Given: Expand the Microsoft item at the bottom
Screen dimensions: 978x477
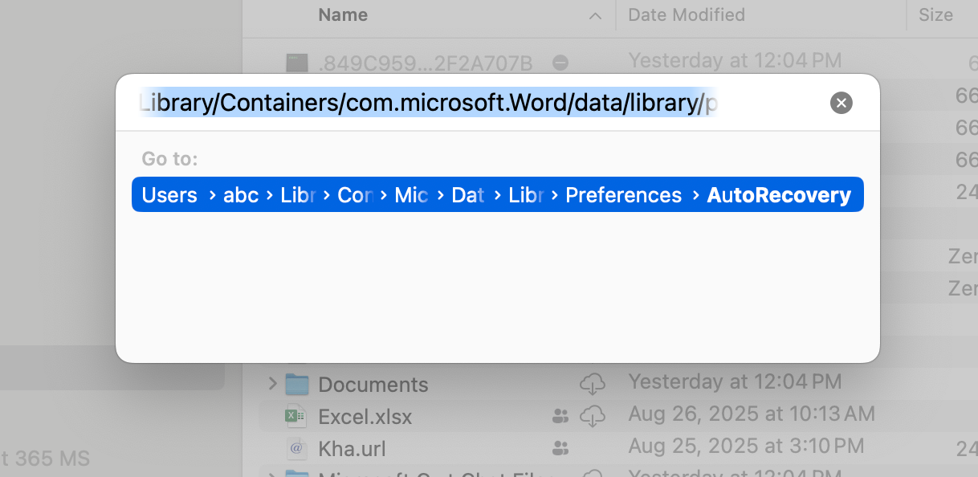Looking at the screenshot, I should (271, 474).
